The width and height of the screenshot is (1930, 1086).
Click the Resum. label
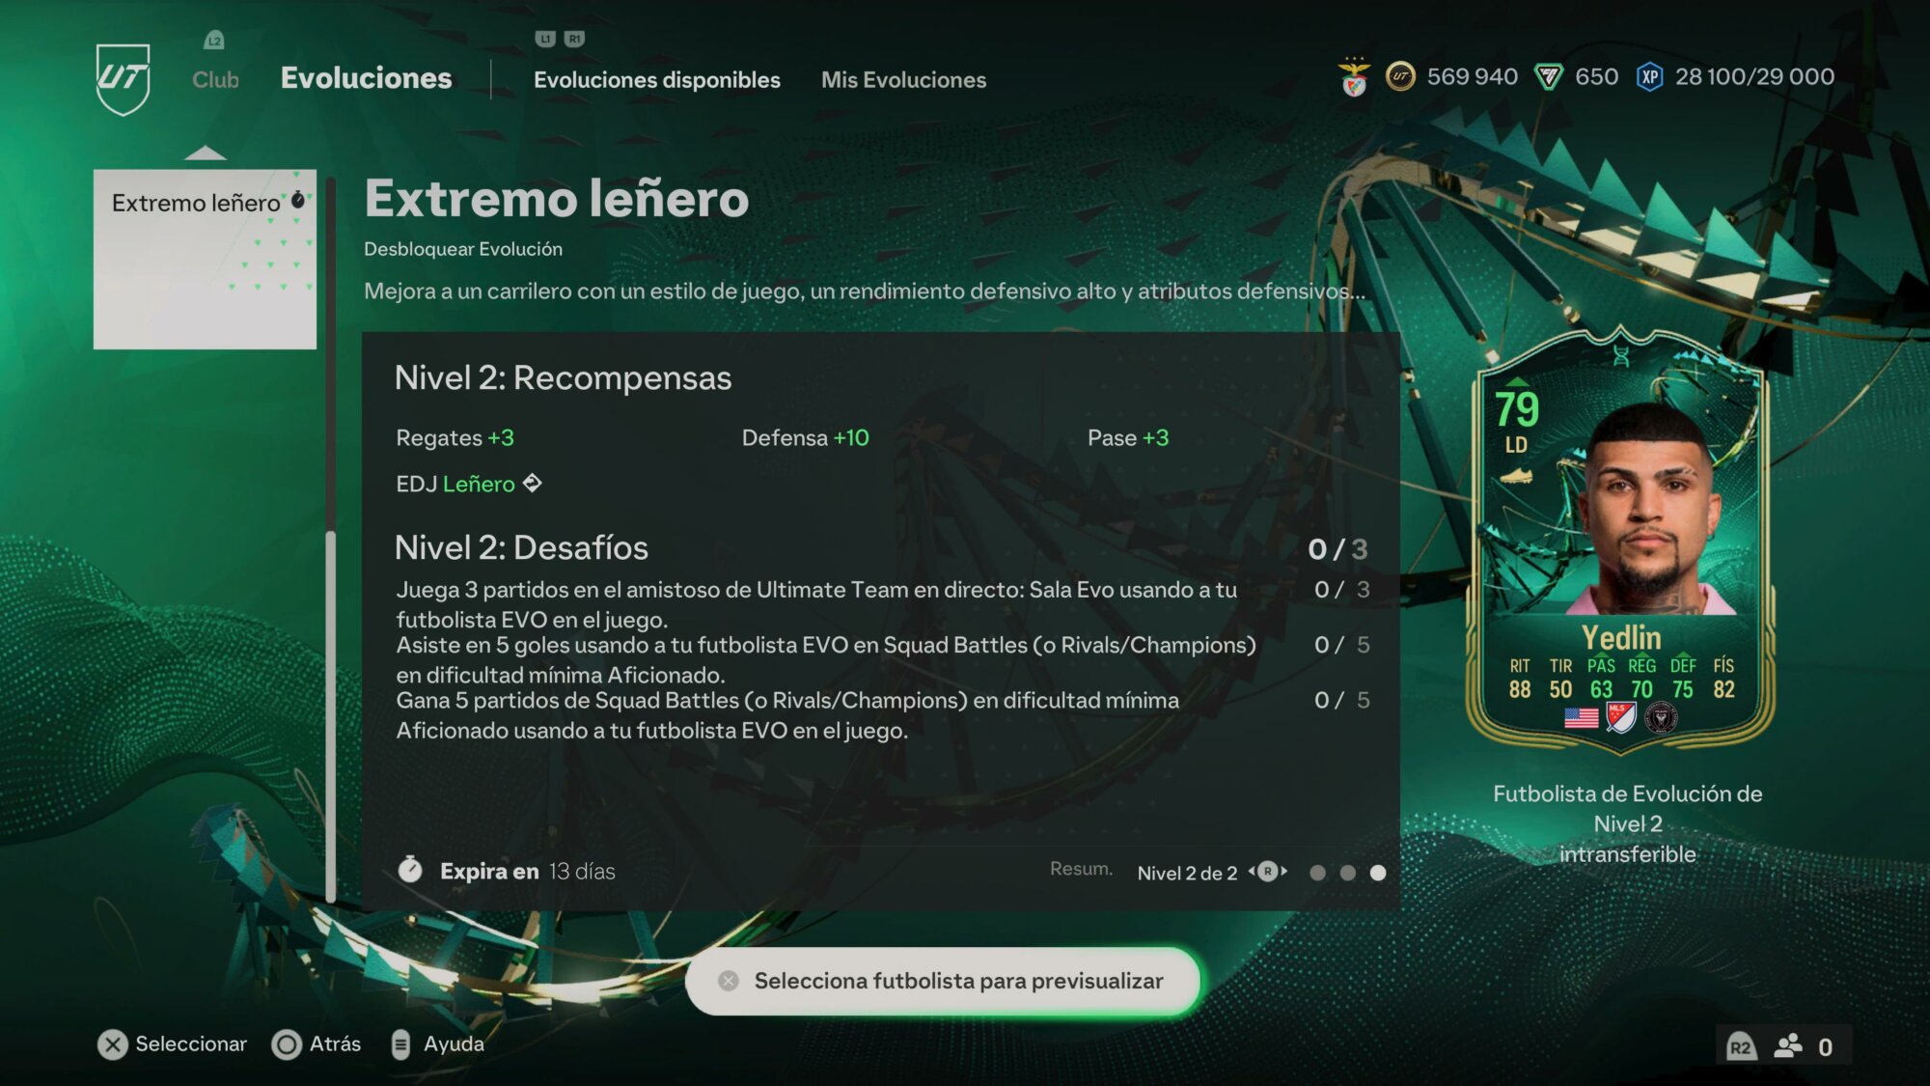pyautogui.click(x=1081, y=869)
